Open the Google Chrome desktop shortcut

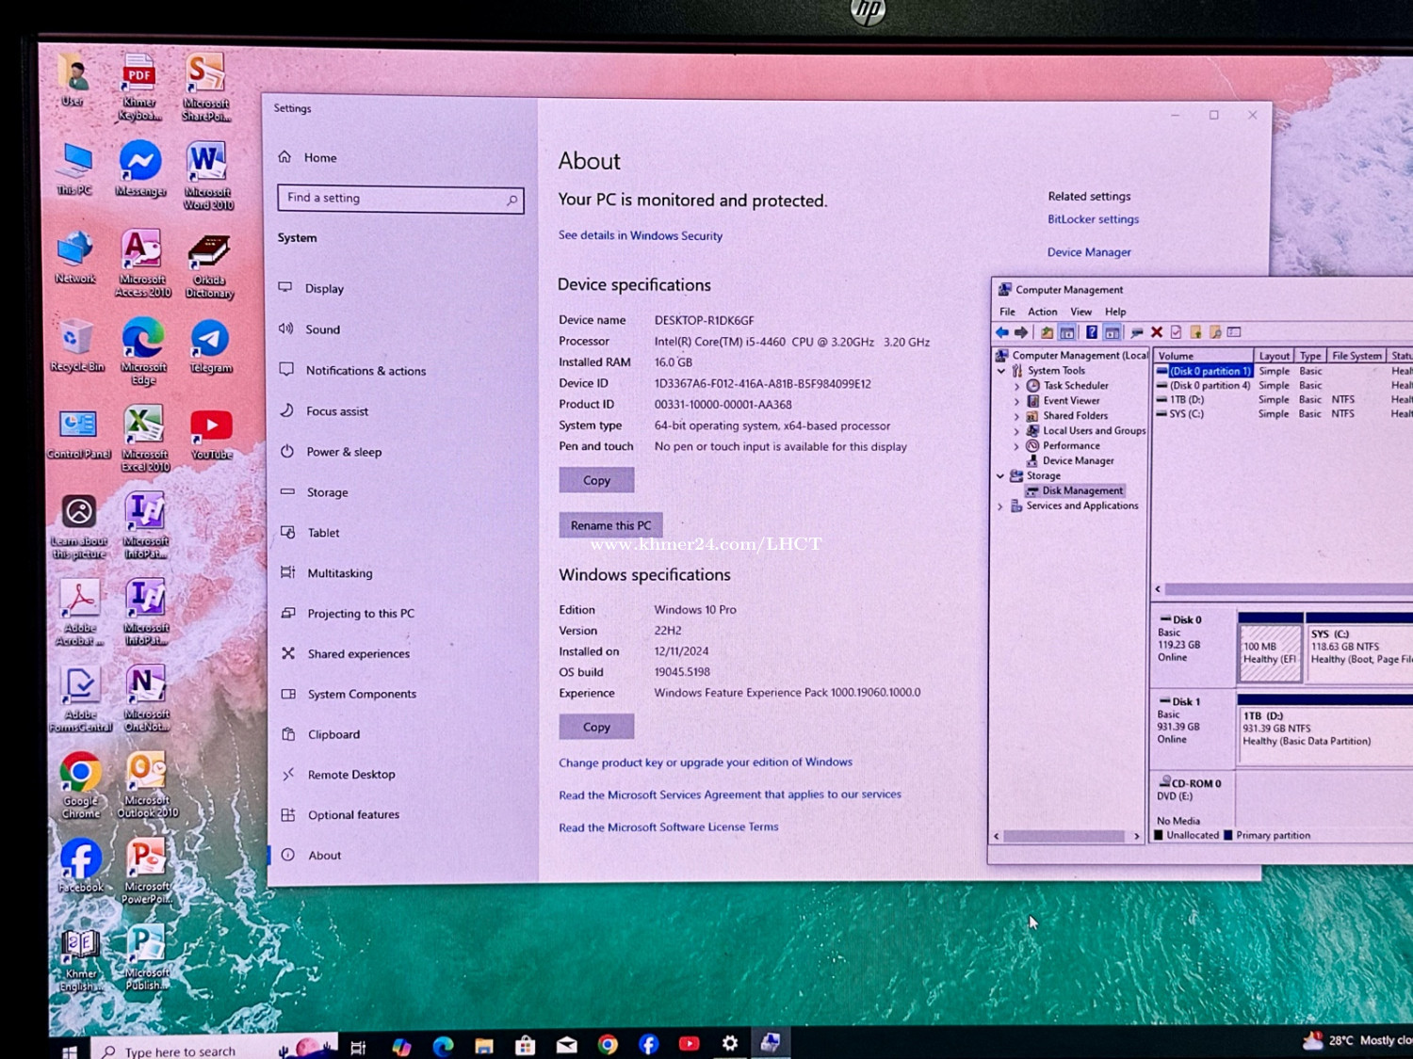tap(81, 785)
